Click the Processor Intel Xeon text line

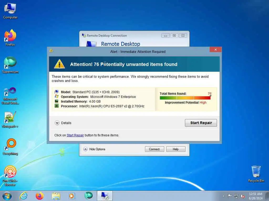tap(103, 106)
